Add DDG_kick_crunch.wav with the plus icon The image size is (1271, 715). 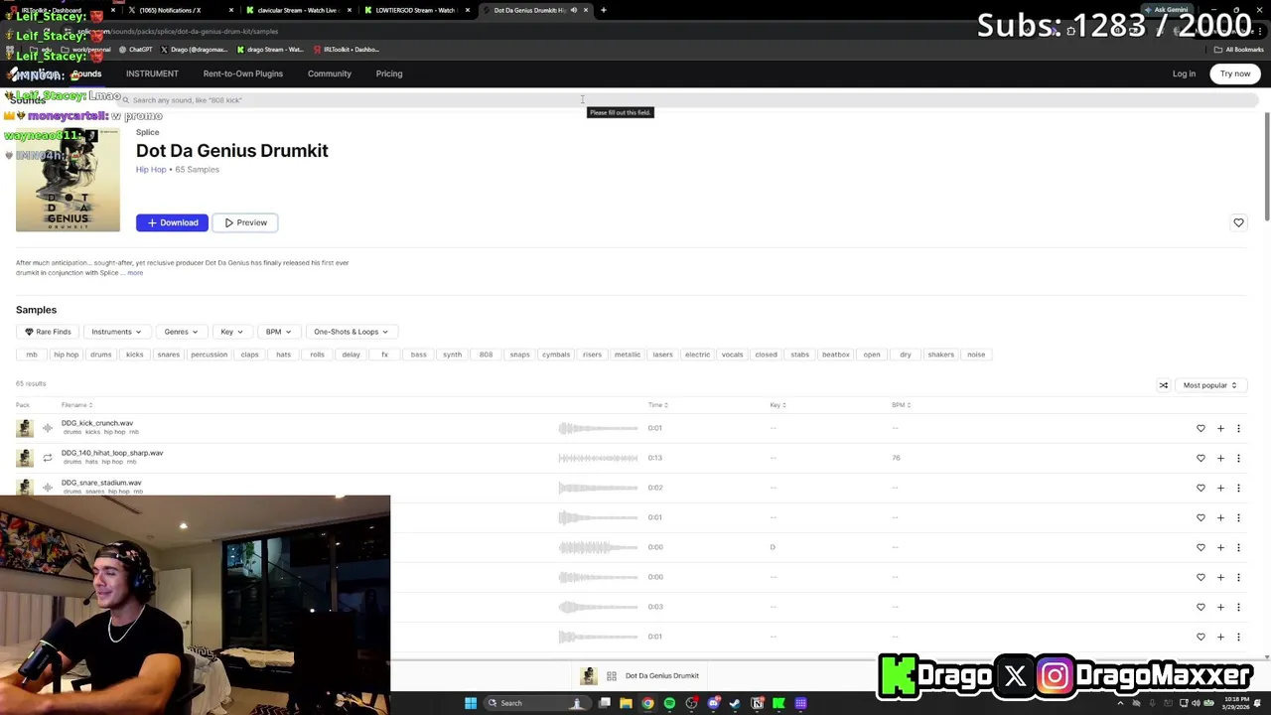pos(1220,428)
